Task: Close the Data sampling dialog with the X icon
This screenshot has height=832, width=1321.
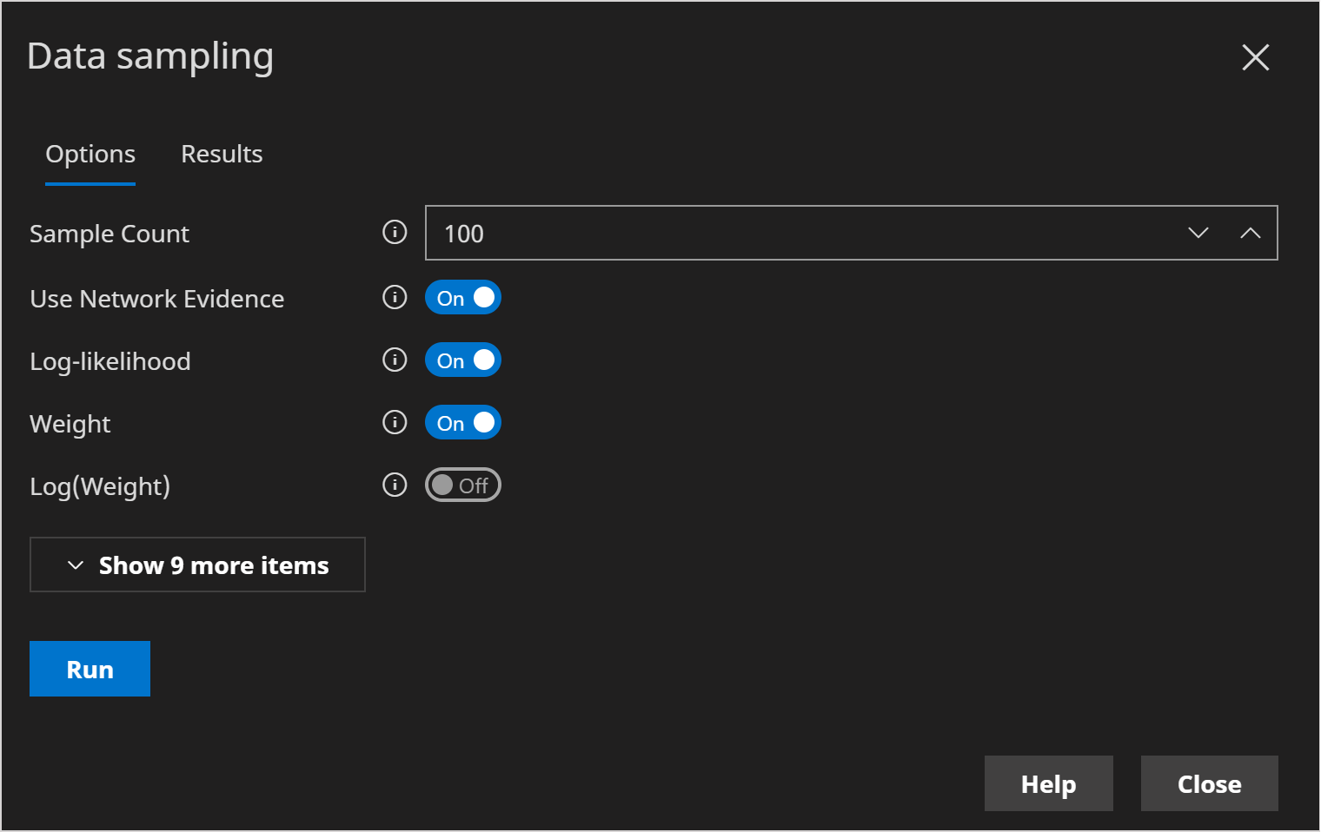Action: (x=1255, y=58)
